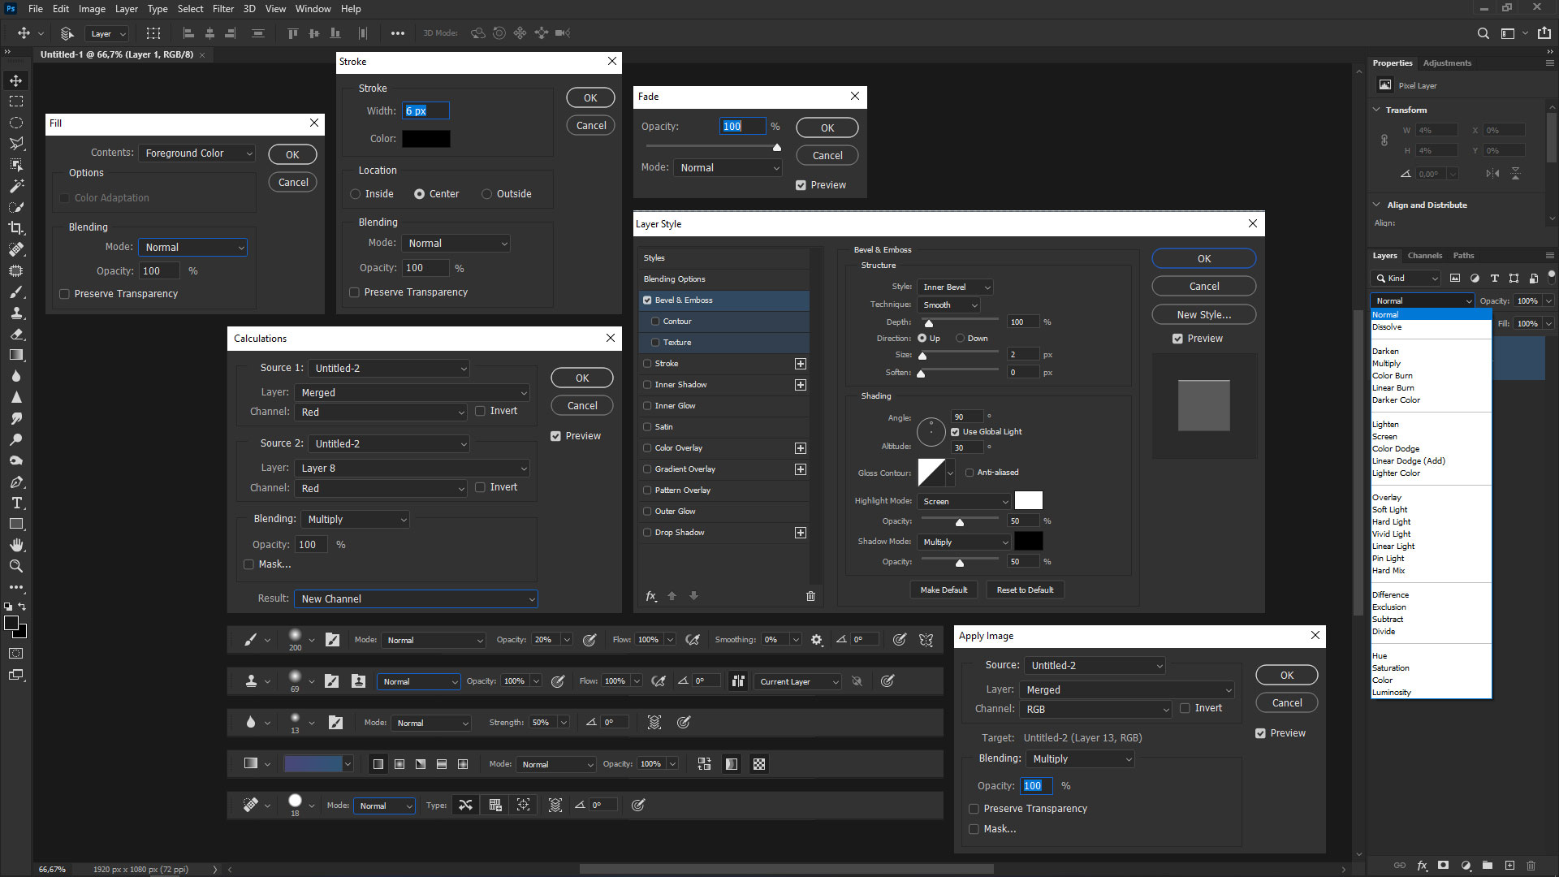
Task: Open the Filter menu
Action: pos(223,8)
